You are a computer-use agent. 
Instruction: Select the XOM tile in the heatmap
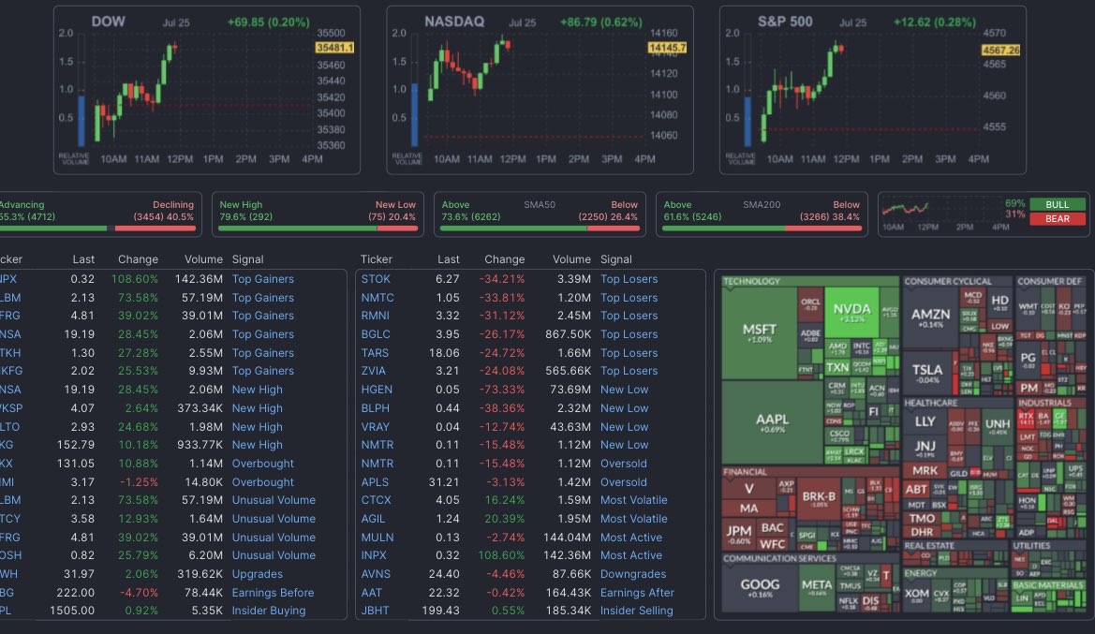[x=916, y=595]
